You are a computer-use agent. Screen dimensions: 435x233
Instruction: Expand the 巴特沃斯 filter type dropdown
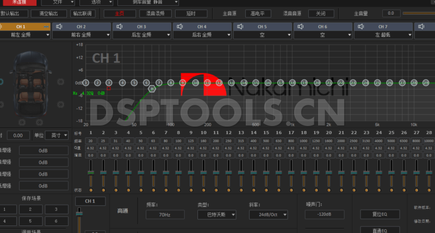click(x=217, y=215)
